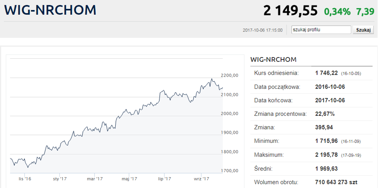Click the 'Minimum:' label

click(267, 141)
